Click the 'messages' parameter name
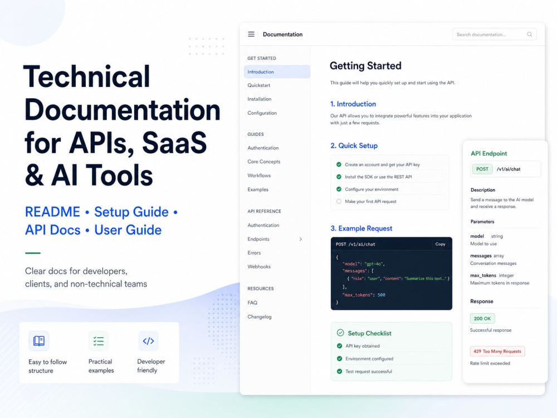 tap(481, 256)
